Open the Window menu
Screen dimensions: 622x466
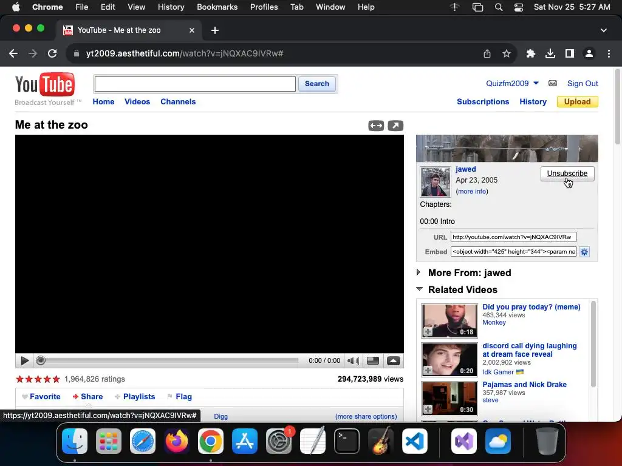[330, 7]
